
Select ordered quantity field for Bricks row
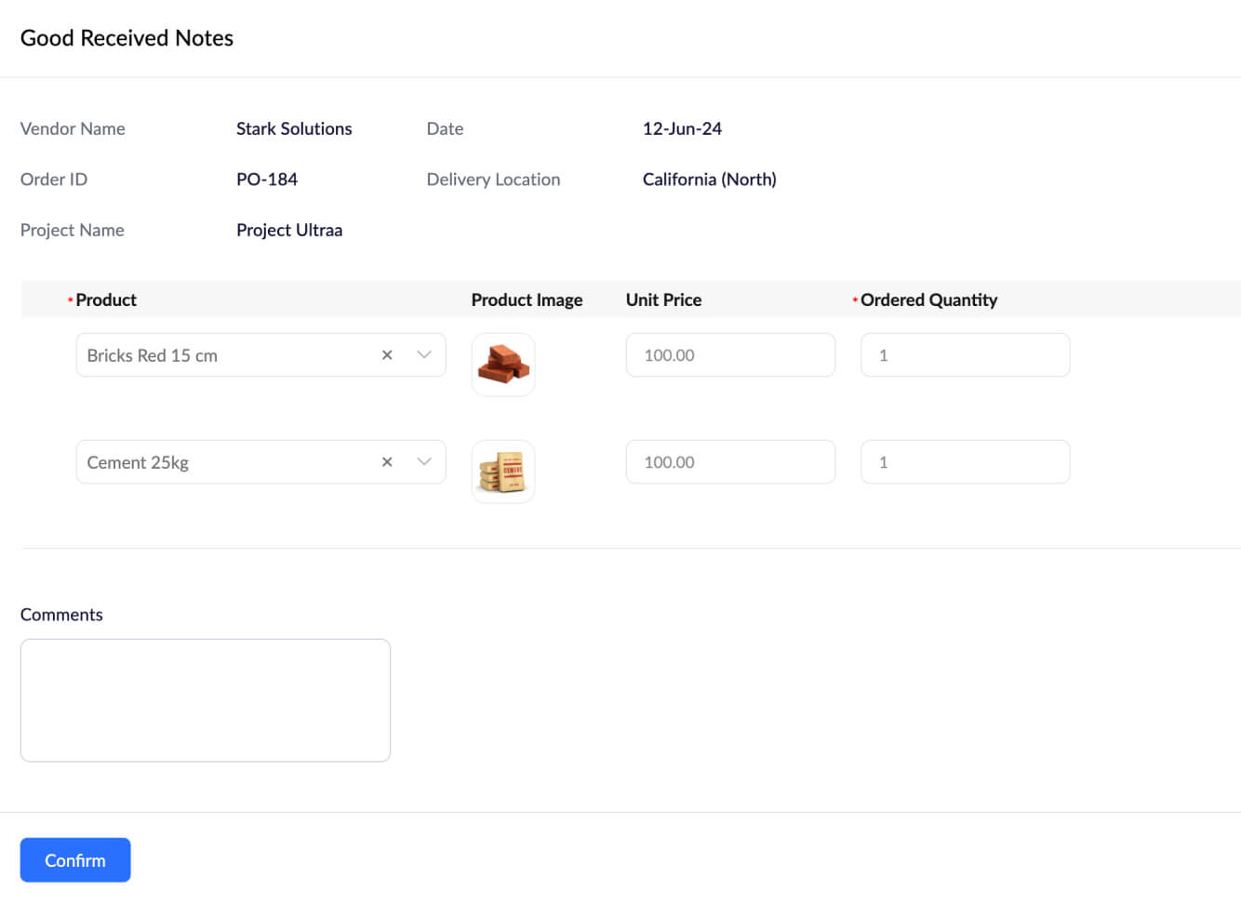pos(965,355)
